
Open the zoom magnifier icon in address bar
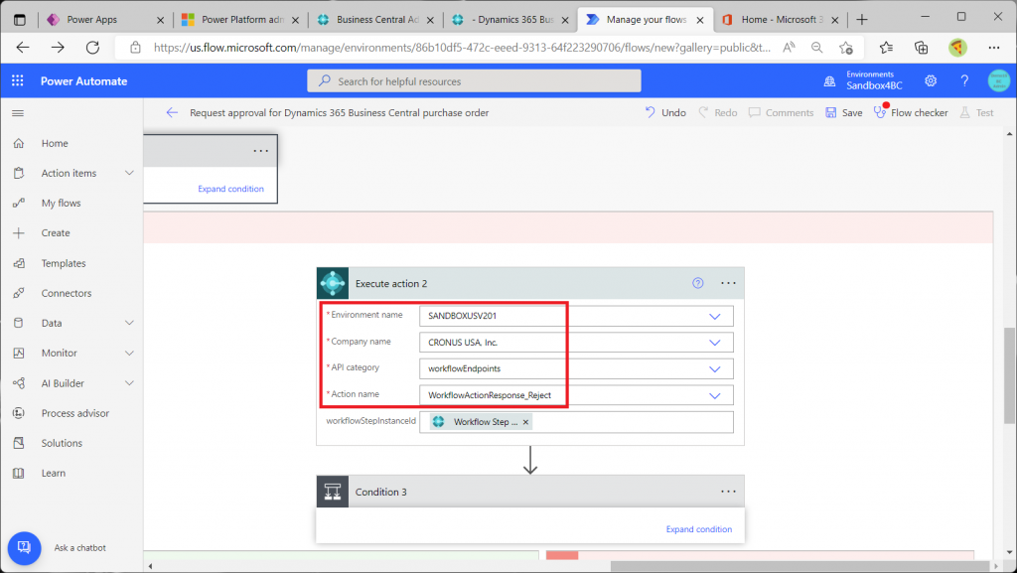817,48
